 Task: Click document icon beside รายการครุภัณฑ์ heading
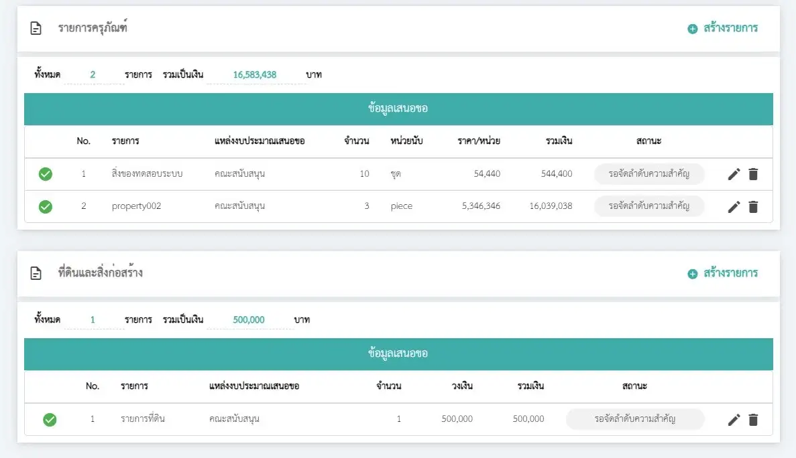point(36,28)
